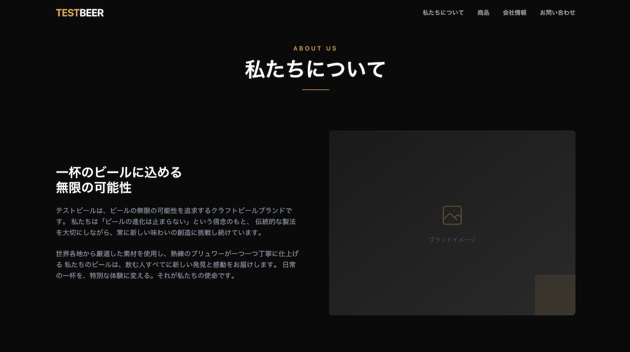This screenshot has width=630, height=352.
Task: Open the 私たちについて nav link
Action: click(443, 12)
